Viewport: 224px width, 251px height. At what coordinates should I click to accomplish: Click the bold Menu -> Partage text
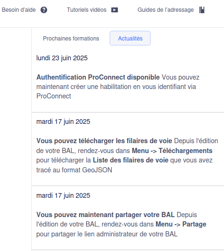coord(181,224)
